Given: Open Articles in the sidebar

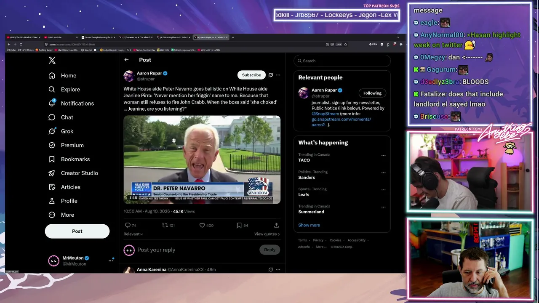Looking at the screenshot, I should (64, 187).
